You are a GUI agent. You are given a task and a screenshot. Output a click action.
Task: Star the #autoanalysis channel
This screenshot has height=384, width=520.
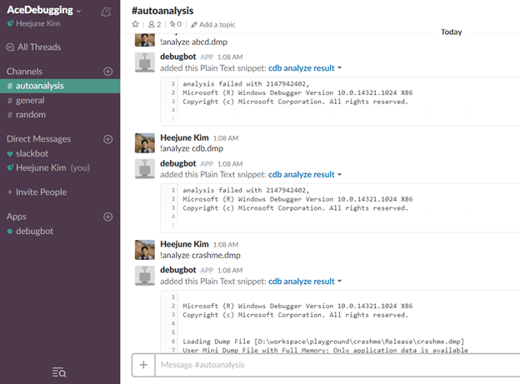coord(136,25)
